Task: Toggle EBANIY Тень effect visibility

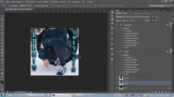Action: click(124, 74)
